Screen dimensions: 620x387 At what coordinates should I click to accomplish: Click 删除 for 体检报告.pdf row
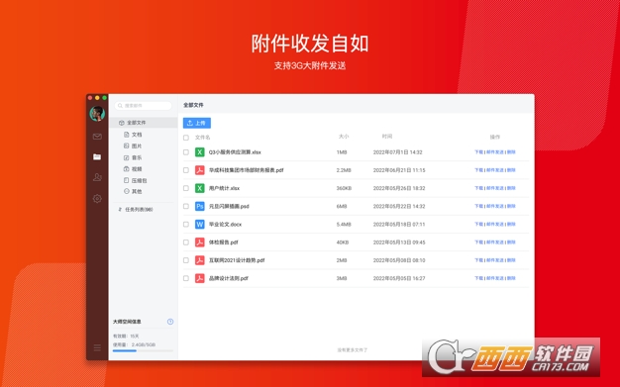click(x=511, y=242)
